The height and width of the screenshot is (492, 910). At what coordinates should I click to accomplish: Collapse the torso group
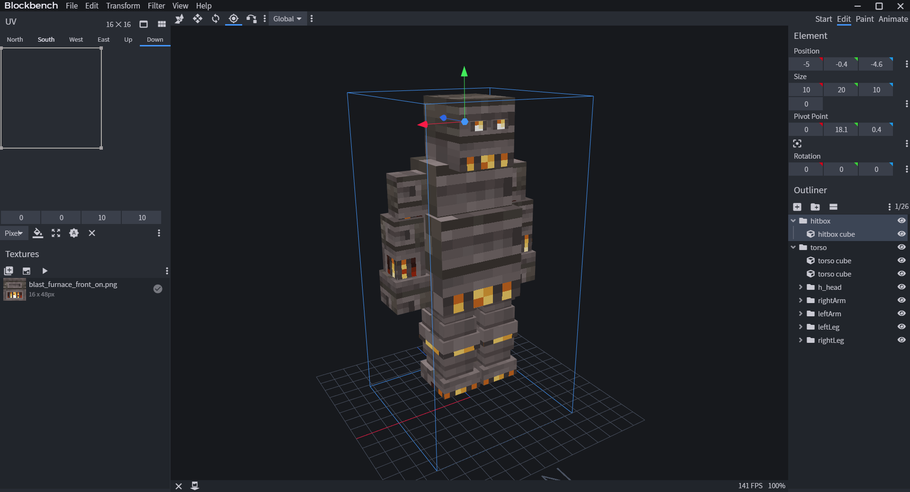[x=793, y=247]
